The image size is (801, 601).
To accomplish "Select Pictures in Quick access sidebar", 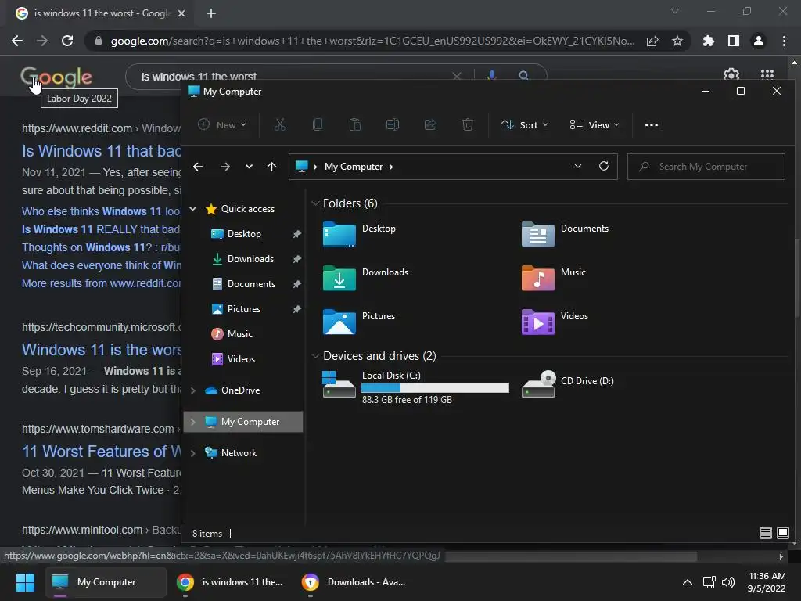I will pyautogui.click(x=244, y=308).
